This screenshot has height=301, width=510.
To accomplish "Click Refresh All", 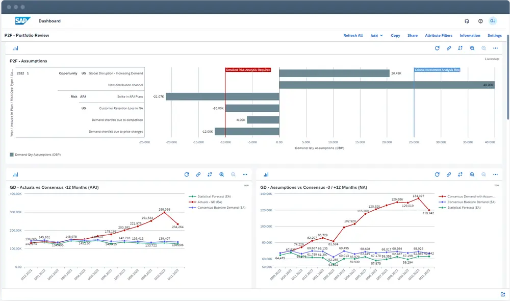I will click(353, 36).
